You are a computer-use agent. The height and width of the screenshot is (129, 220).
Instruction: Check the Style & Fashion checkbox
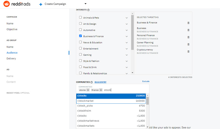tap(80, 60)
